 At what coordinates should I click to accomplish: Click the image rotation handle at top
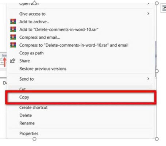click(x=34, y=3)
